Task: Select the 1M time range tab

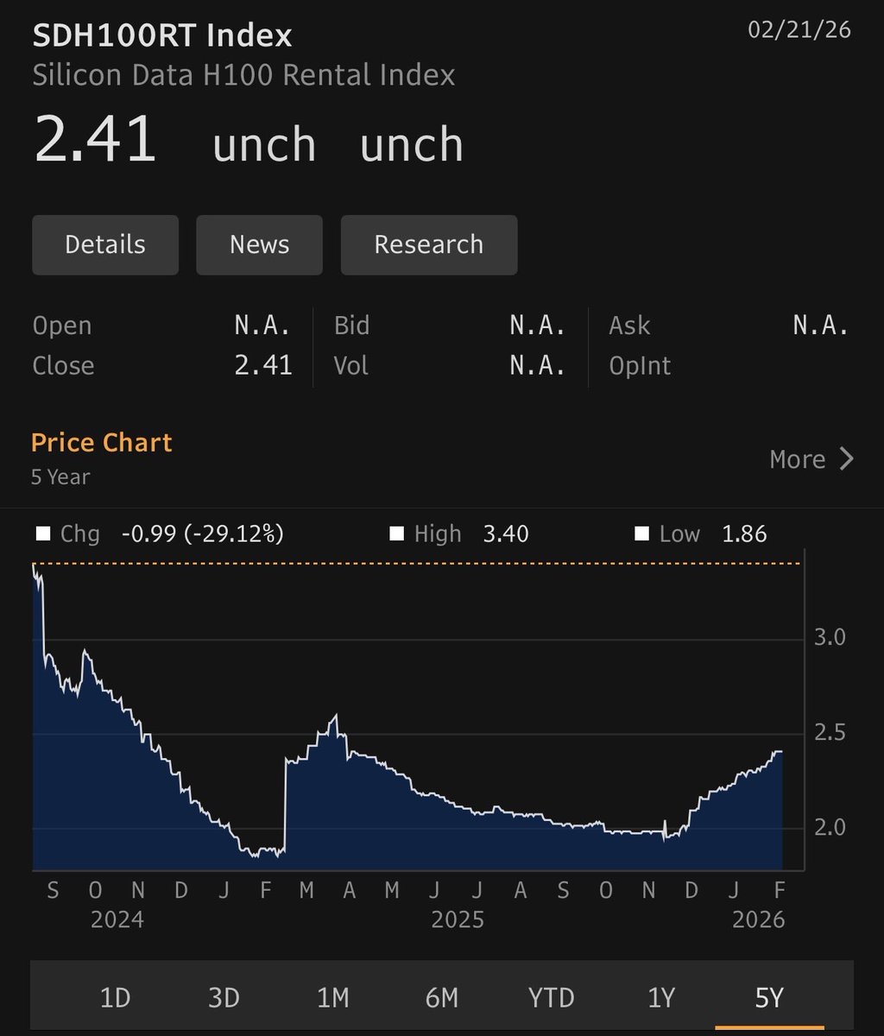Action: coord(332,998)
